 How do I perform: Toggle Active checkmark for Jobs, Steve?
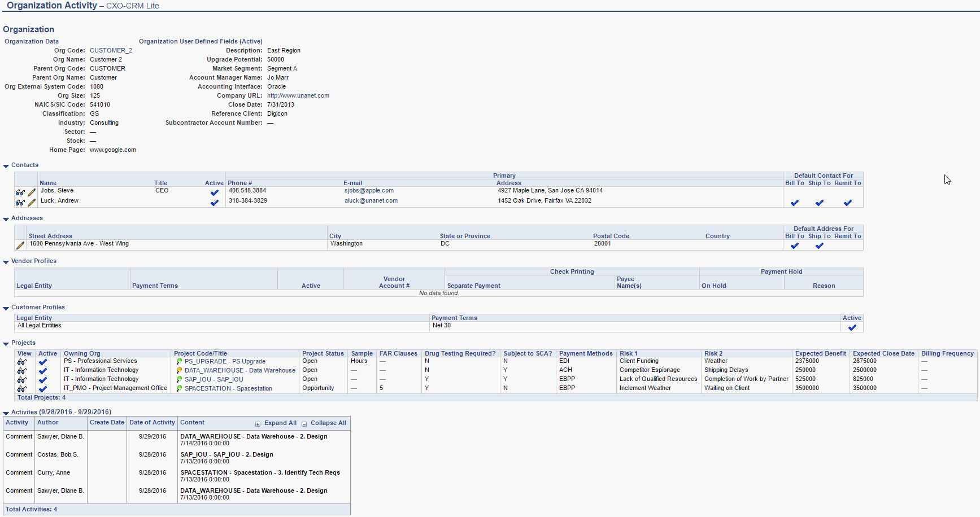click(x=214, y=192)
